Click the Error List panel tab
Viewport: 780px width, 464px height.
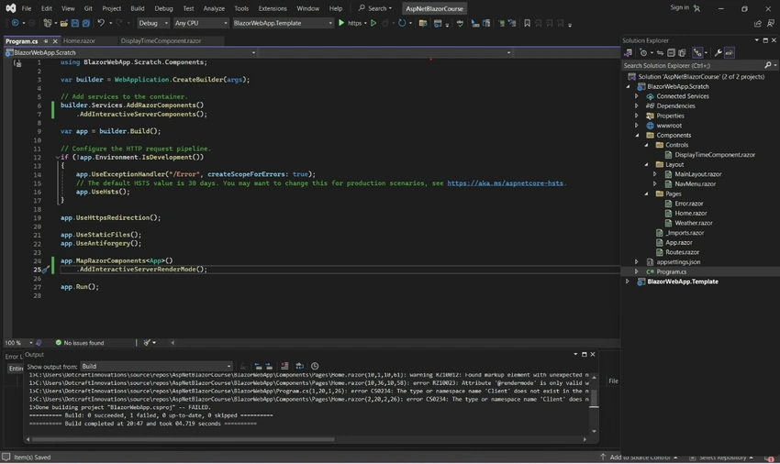click(13, 357)
